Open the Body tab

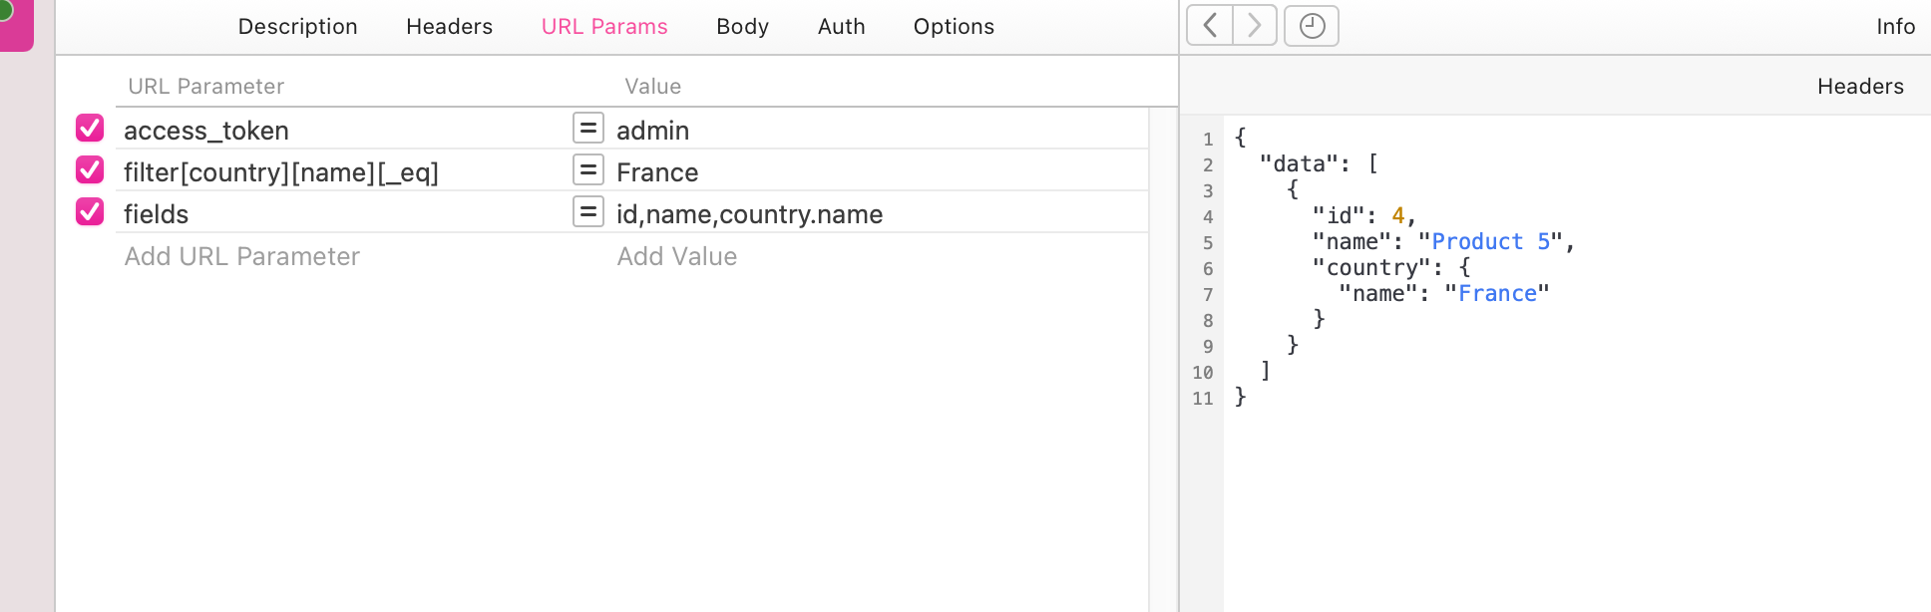pos(742,27)
